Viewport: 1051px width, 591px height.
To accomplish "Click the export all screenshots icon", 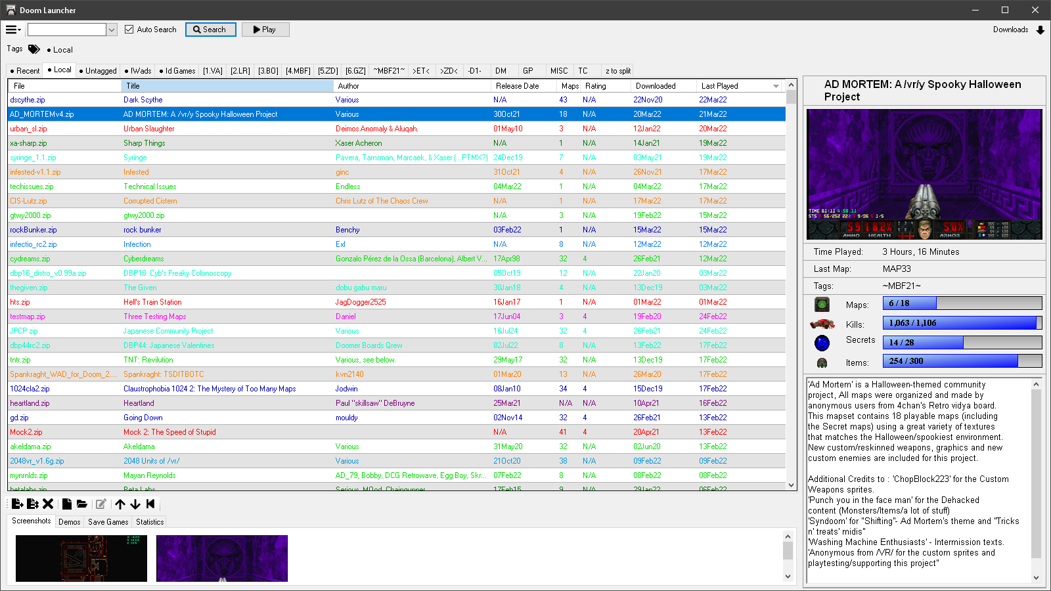I will click(x=33, y=504).
